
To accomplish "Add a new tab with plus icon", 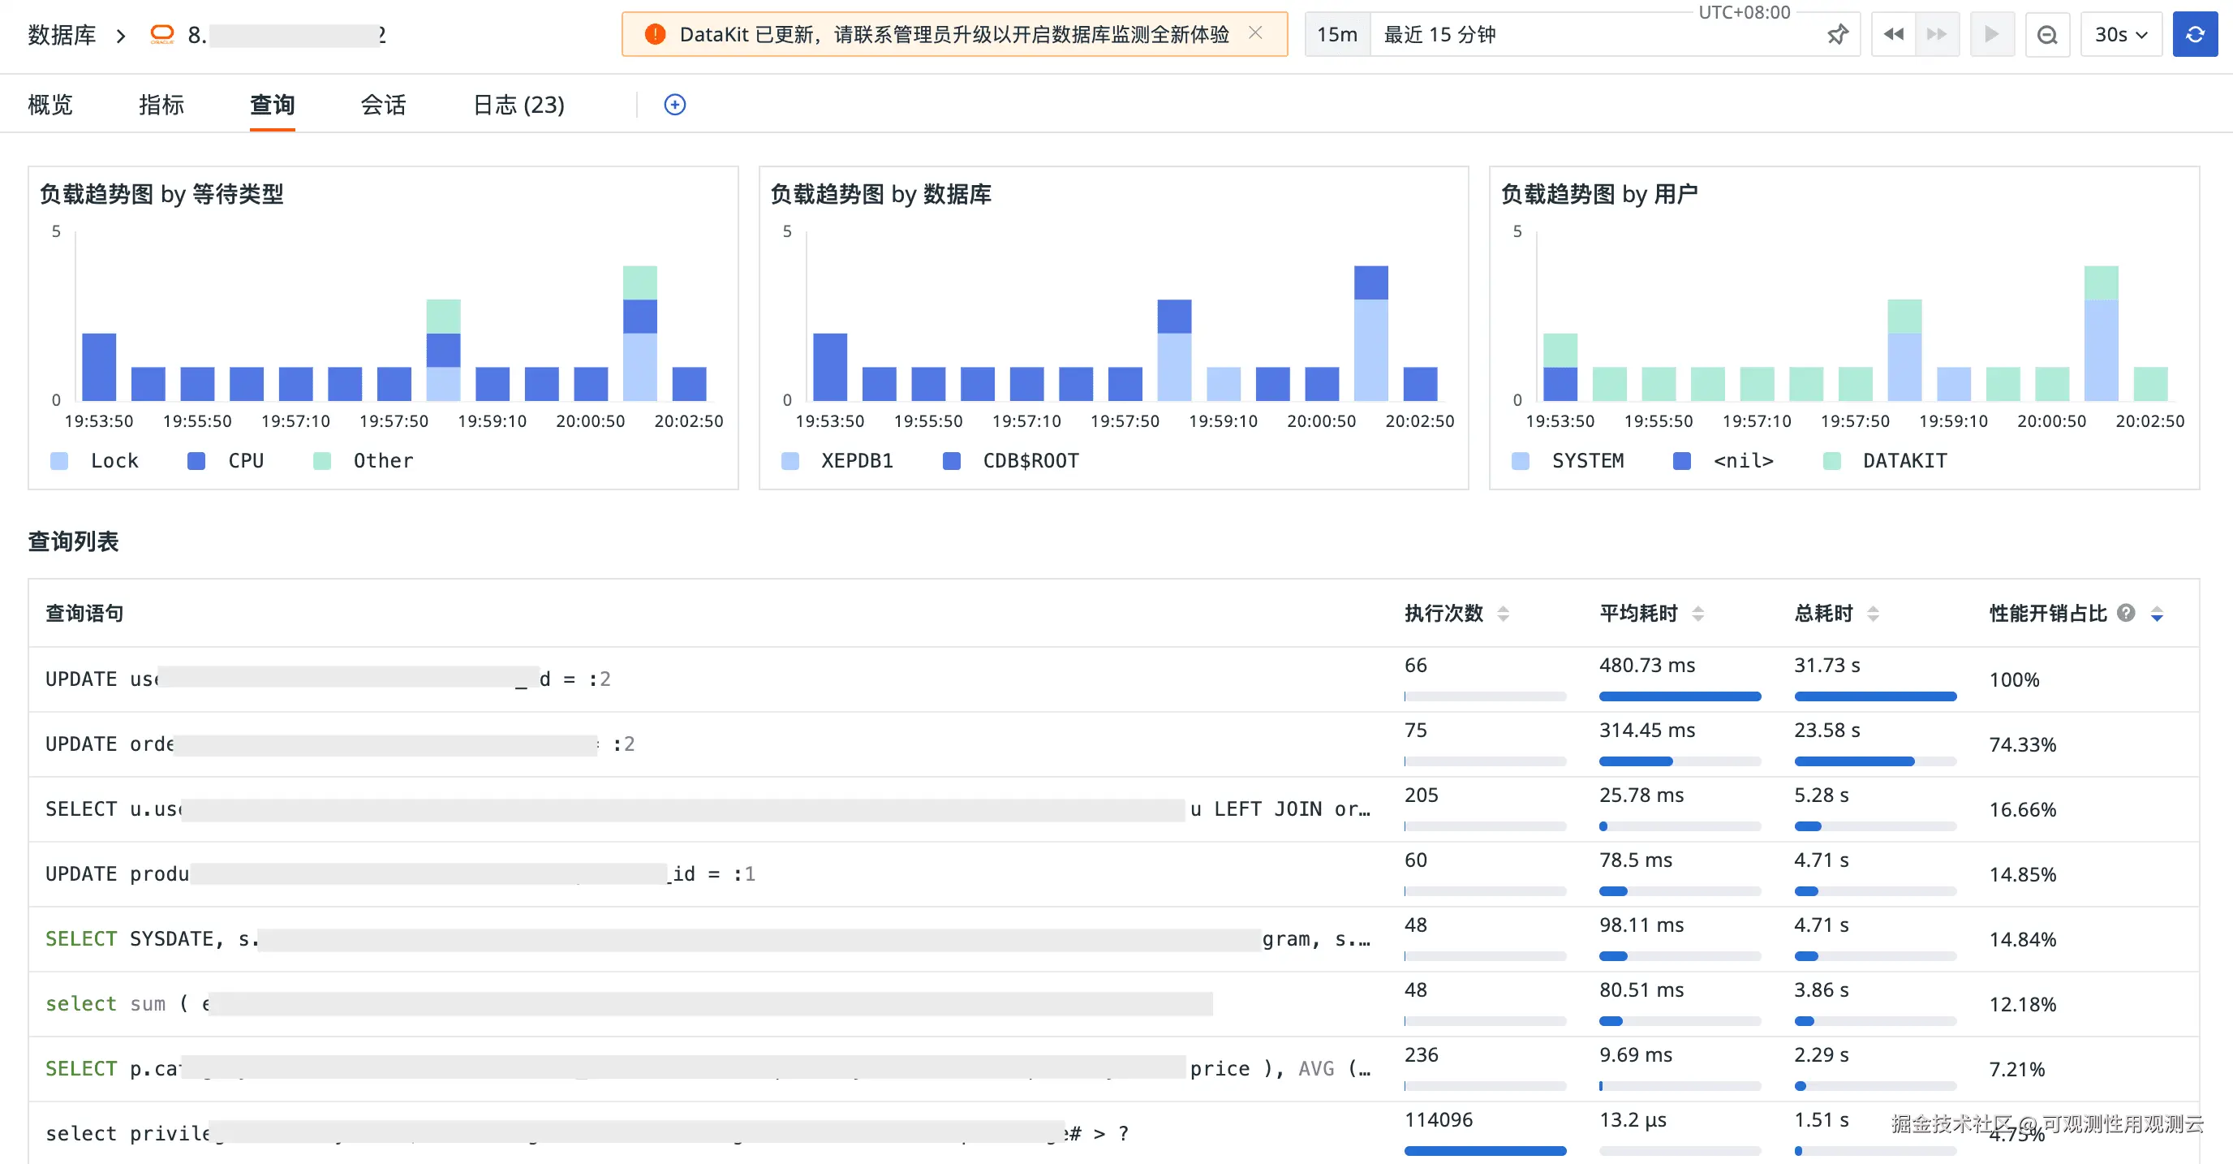I will coord(674,105).
